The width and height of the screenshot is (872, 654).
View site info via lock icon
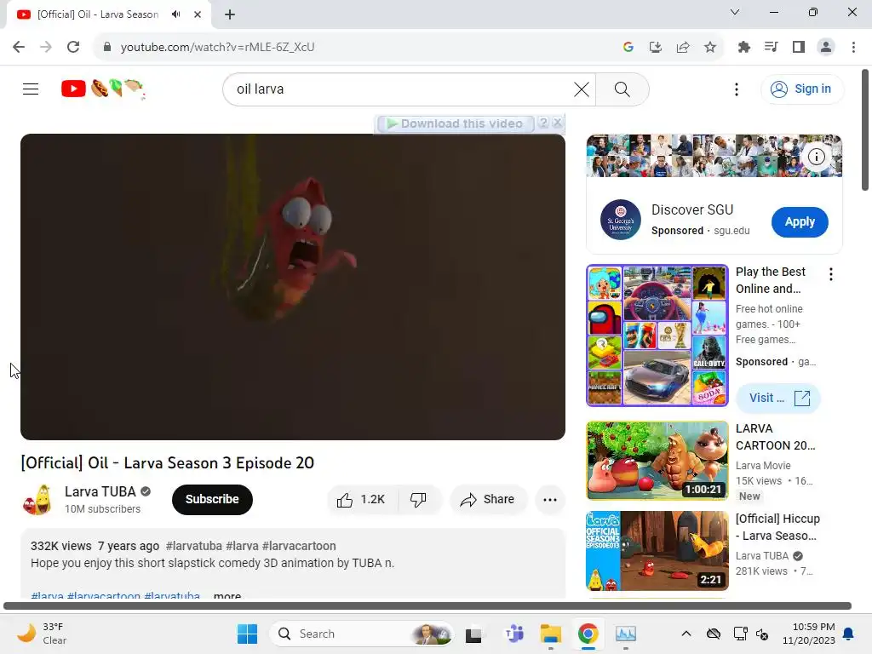click(107, 48)
